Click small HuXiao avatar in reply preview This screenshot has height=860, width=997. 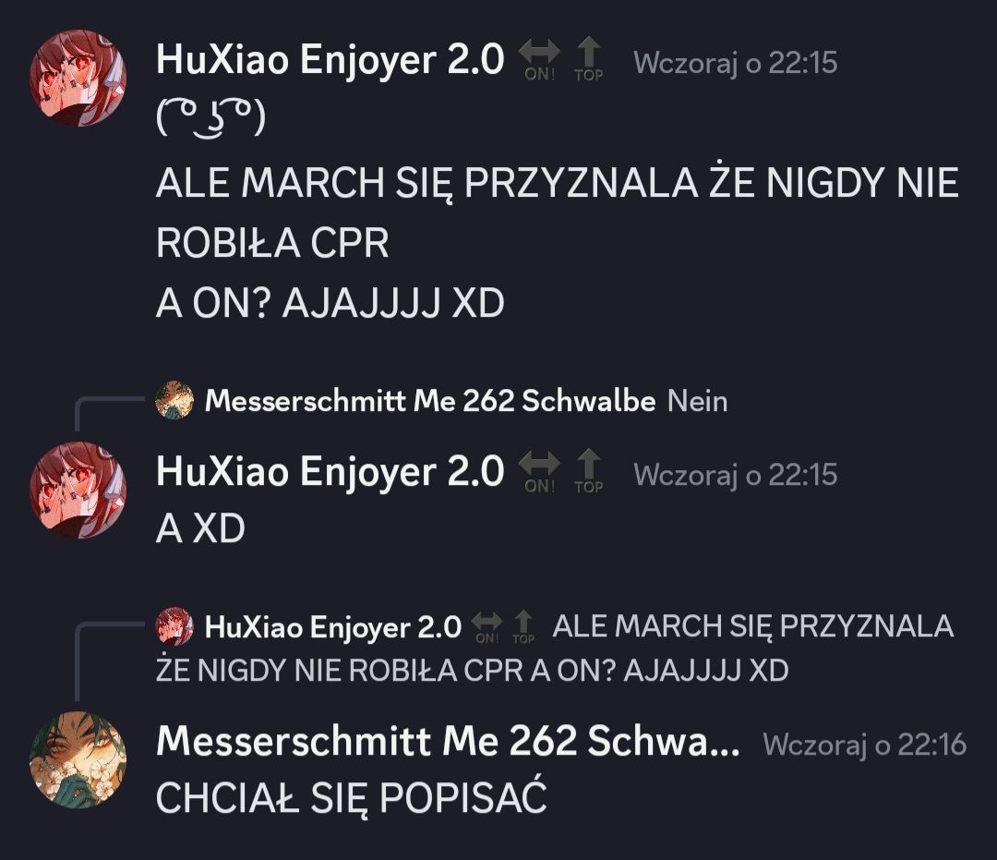click(174, 626)
